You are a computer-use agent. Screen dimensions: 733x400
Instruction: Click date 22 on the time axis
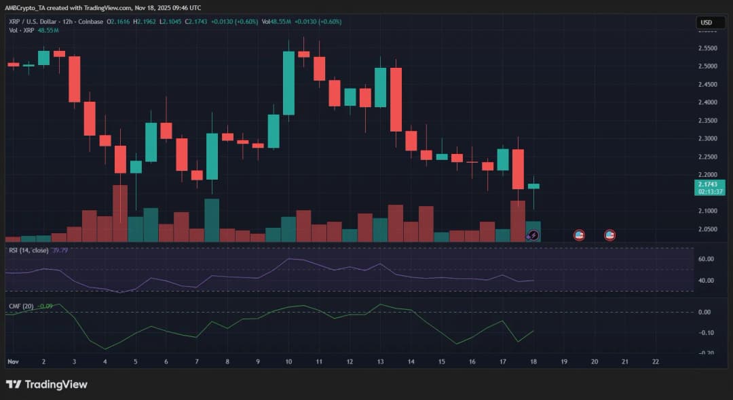(655, 362)
